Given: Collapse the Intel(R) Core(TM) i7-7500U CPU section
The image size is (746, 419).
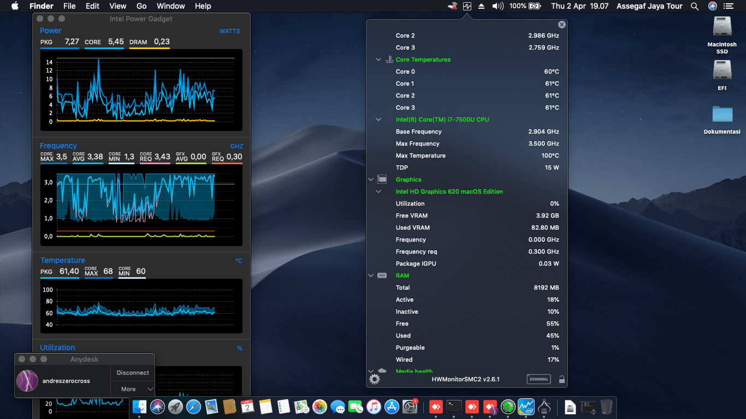Looking at the screenshot, I should [x=378, y=119].
